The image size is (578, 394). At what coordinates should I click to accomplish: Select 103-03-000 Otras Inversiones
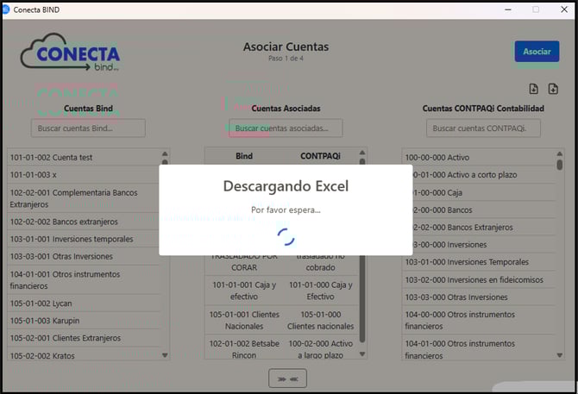click(479, 297)
